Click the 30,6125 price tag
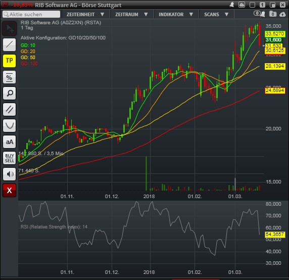The image size is (289, 280). 275,51
